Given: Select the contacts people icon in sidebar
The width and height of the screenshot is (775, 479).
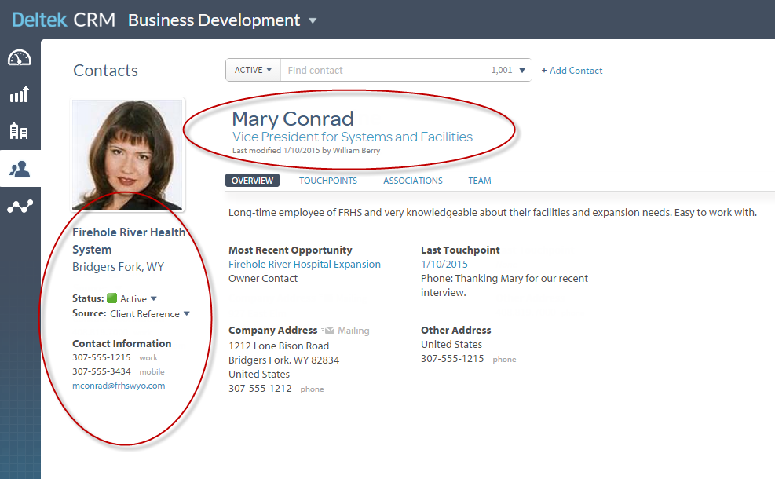Looking at the screenshot, I should click(x=20, y=168).
